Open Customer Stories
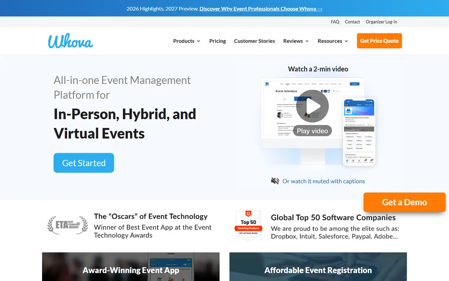 [254, 41]
